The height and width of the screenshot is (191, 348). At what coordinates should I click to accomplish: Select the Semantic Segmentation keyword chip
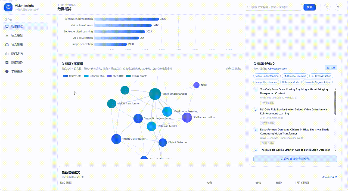click(318, 82)
